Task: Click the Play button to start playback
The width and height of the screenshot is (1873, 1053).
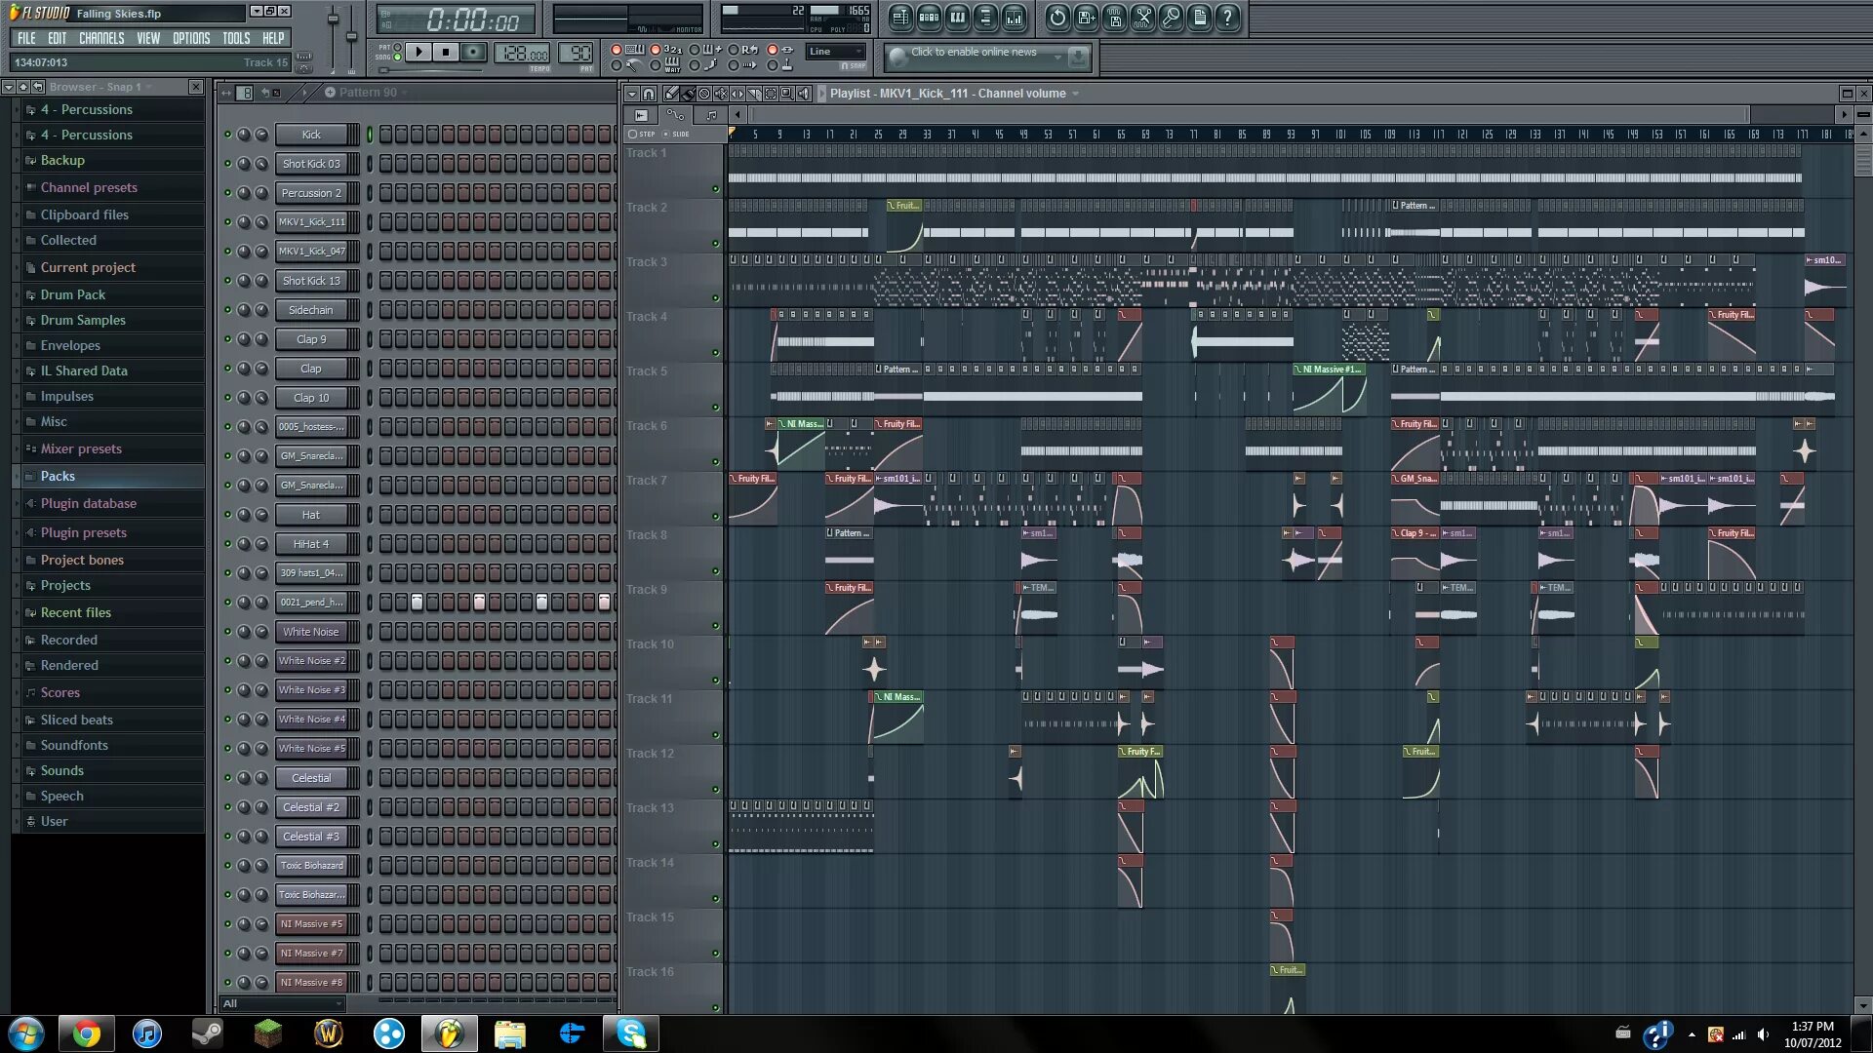Action: [418, 52]
